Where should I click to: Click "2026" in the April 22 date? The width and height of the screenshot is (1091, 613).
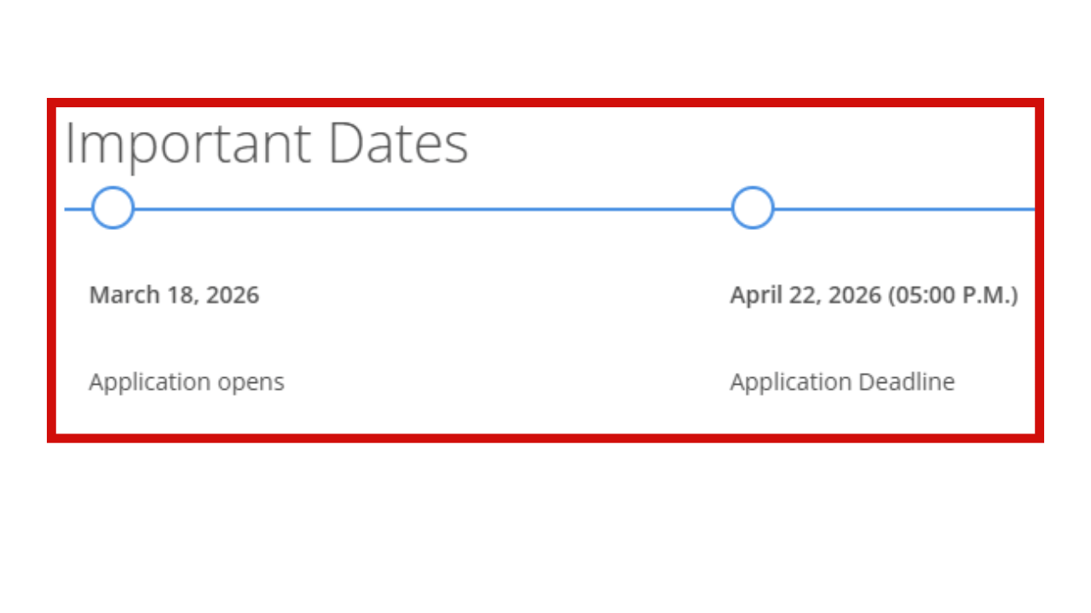[x=854, y=295]
